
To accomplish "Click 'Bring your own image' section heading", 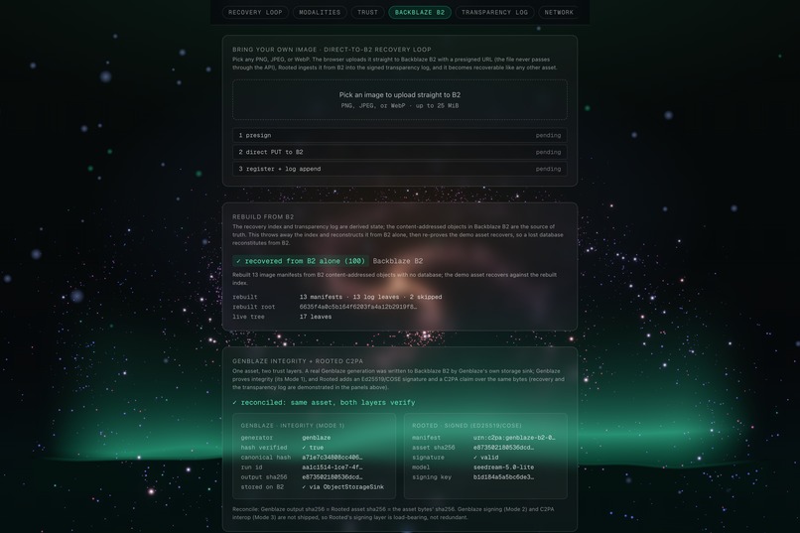I will click(x=332, y=50).
